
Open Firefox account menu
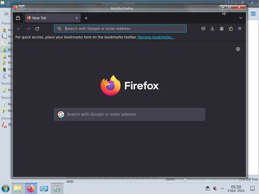pyautogui.click(x=222, y=29)
